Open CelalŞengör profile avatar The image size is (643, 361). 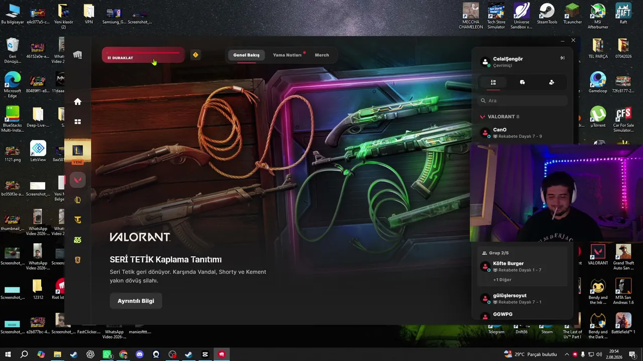pos(485,62)
